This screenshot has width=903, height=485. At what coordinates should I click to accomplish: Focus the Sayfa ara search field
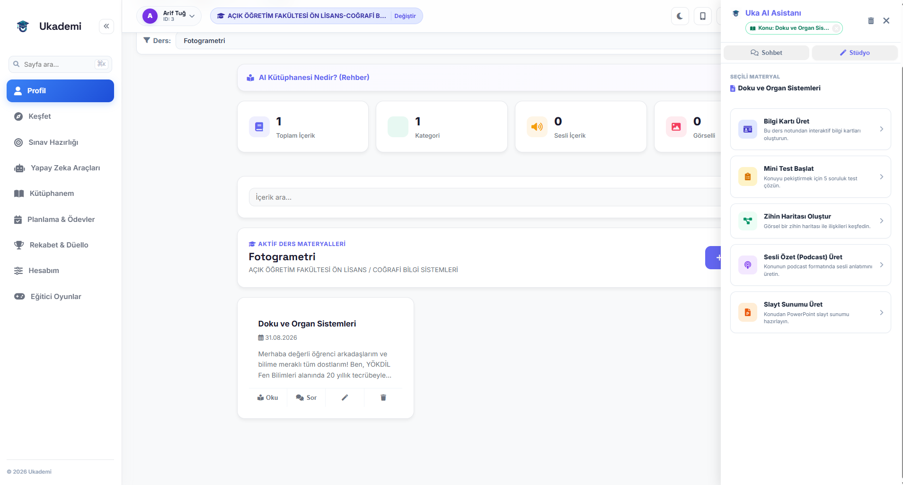click(x=60, y=64)
